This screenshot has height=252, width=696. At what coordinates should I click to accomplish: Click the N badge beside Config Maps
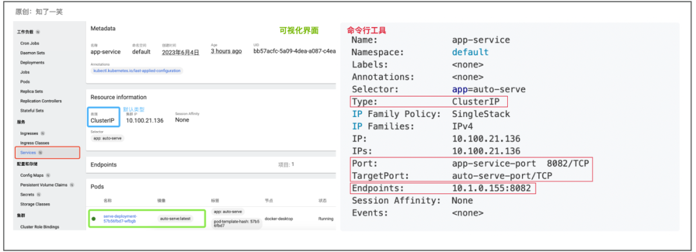(x=48, y=175)
